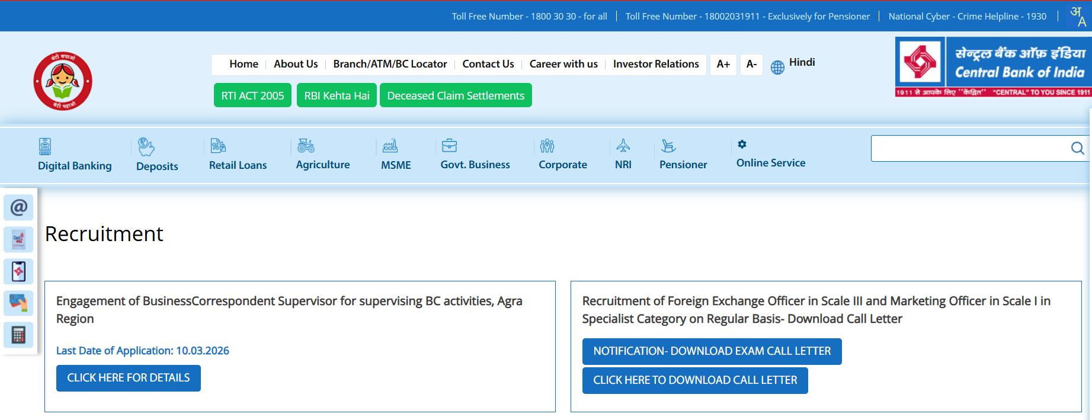Open the card payment sidebar icon
The height and width of the screenshot is (420, 1092).
[18, 303]
